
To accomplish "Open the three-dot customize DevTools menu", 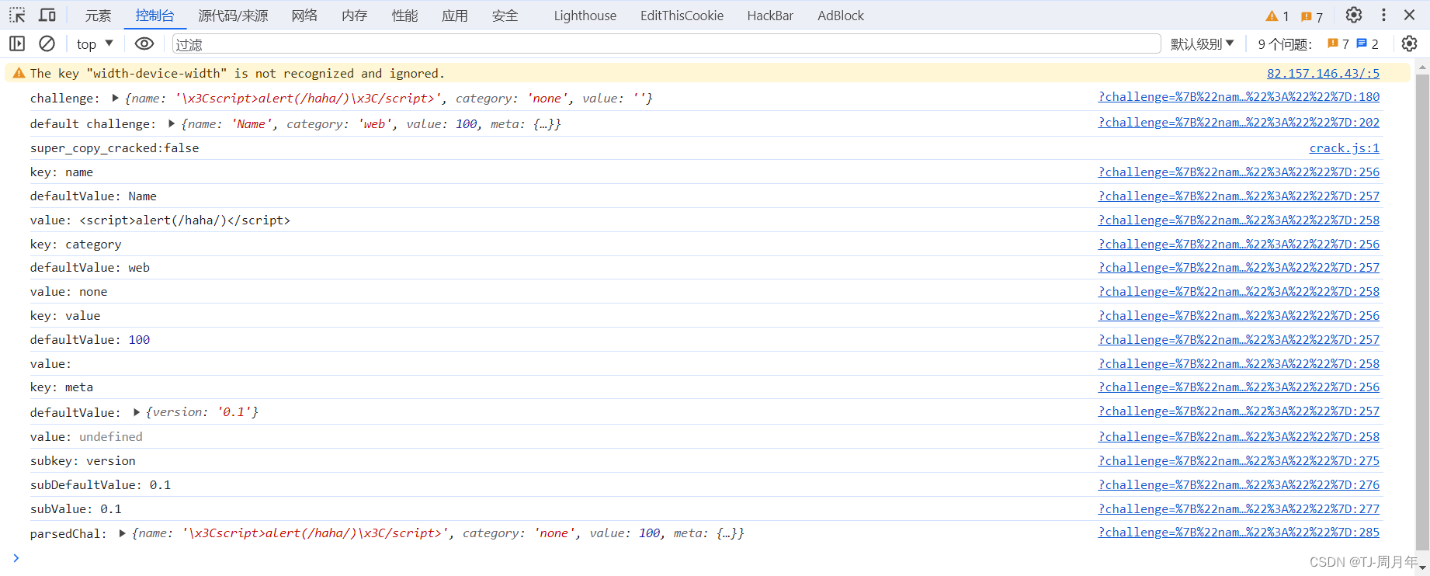I will point(1383,15).
